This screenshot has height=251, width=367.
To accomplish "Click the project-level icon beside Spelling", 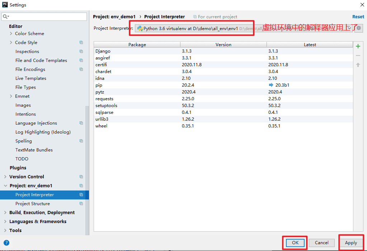I will click(x=81, y=141).
